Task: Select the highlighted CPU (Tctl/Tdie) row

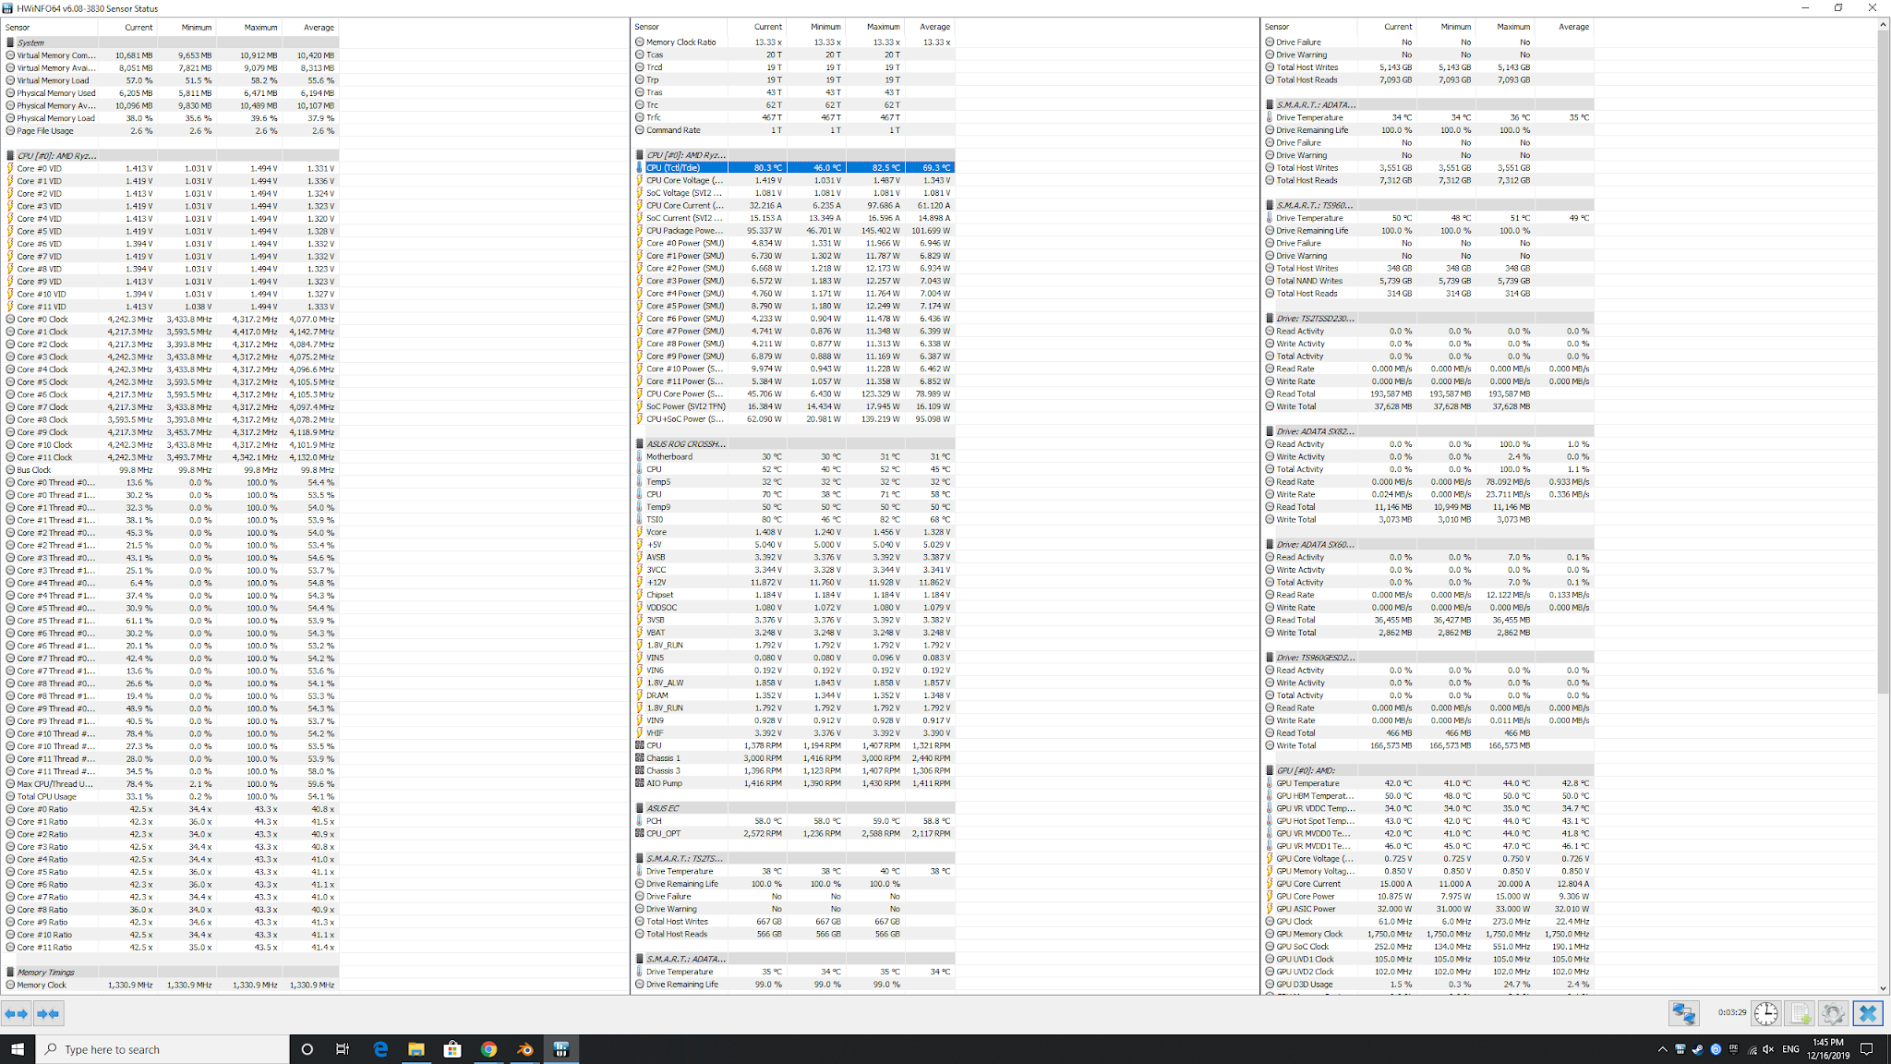Action: tap(794, 168)
